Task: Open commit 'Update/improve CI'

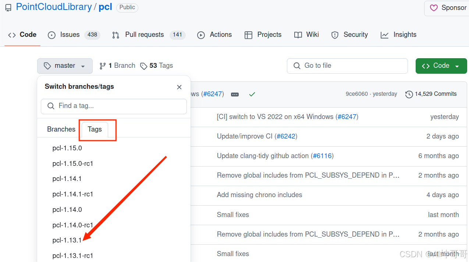Action: 245,136
